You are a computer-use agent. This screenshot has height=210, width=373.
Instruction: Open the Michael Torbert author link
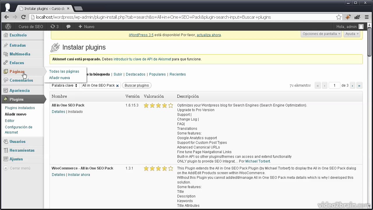click(258, 161)
